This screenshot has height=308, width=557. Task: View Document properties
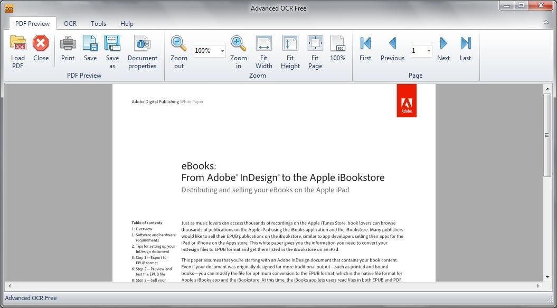click(141, 51)
